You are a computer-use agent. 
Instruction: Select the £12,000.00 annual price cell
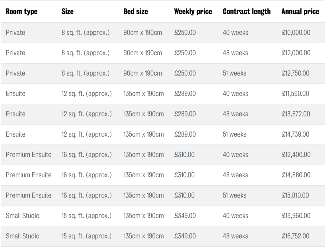coord(296,53)
